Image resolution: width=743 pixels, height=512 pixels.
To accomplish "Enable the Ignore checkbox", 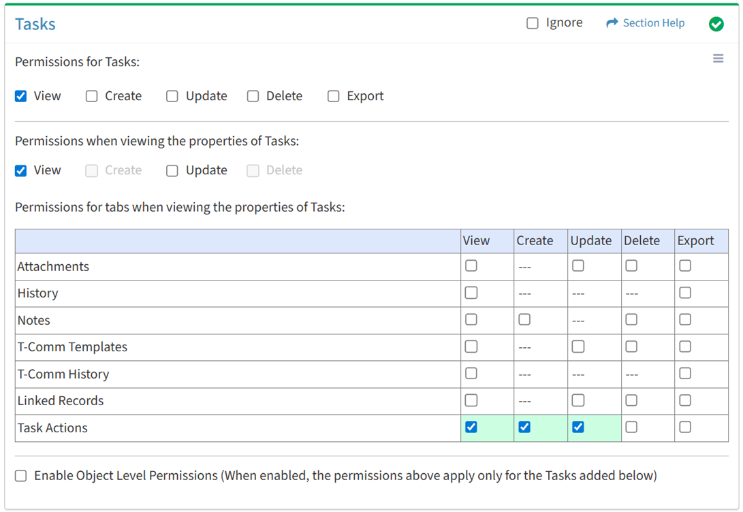I will click(533, 23).
